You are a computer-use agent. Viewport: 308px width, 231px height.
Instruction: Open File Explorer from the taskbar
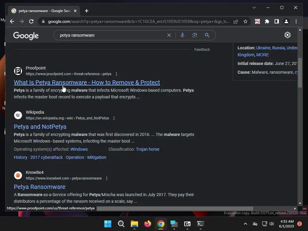coord(134,224)
